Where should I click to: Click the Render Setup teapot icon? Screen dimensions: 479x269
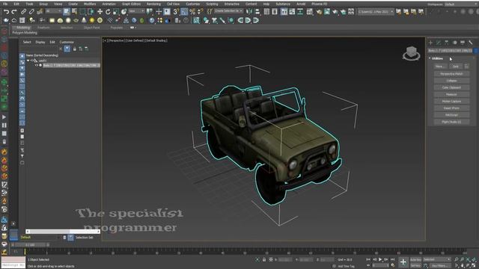[x=319, y=12]
